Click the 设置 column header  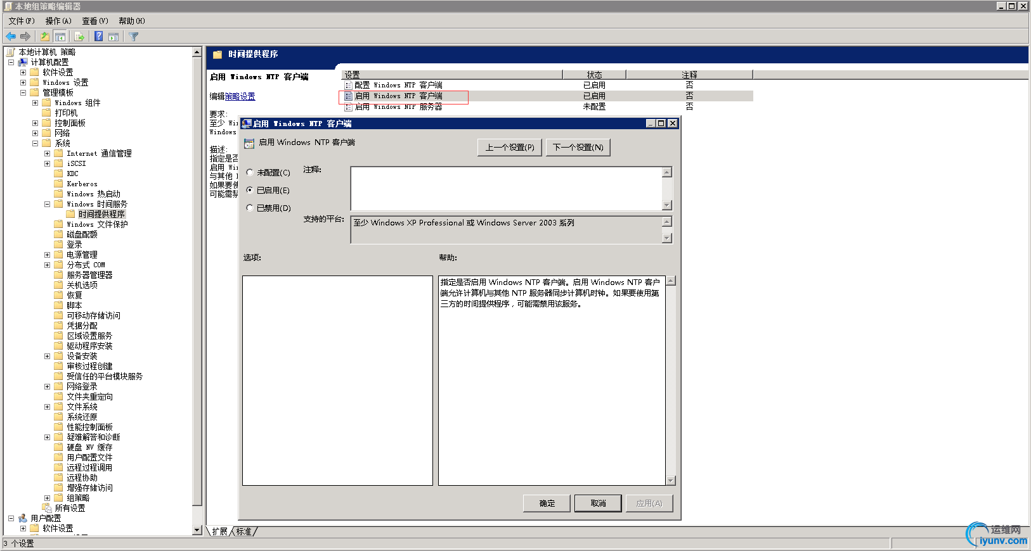pos(451,75)
